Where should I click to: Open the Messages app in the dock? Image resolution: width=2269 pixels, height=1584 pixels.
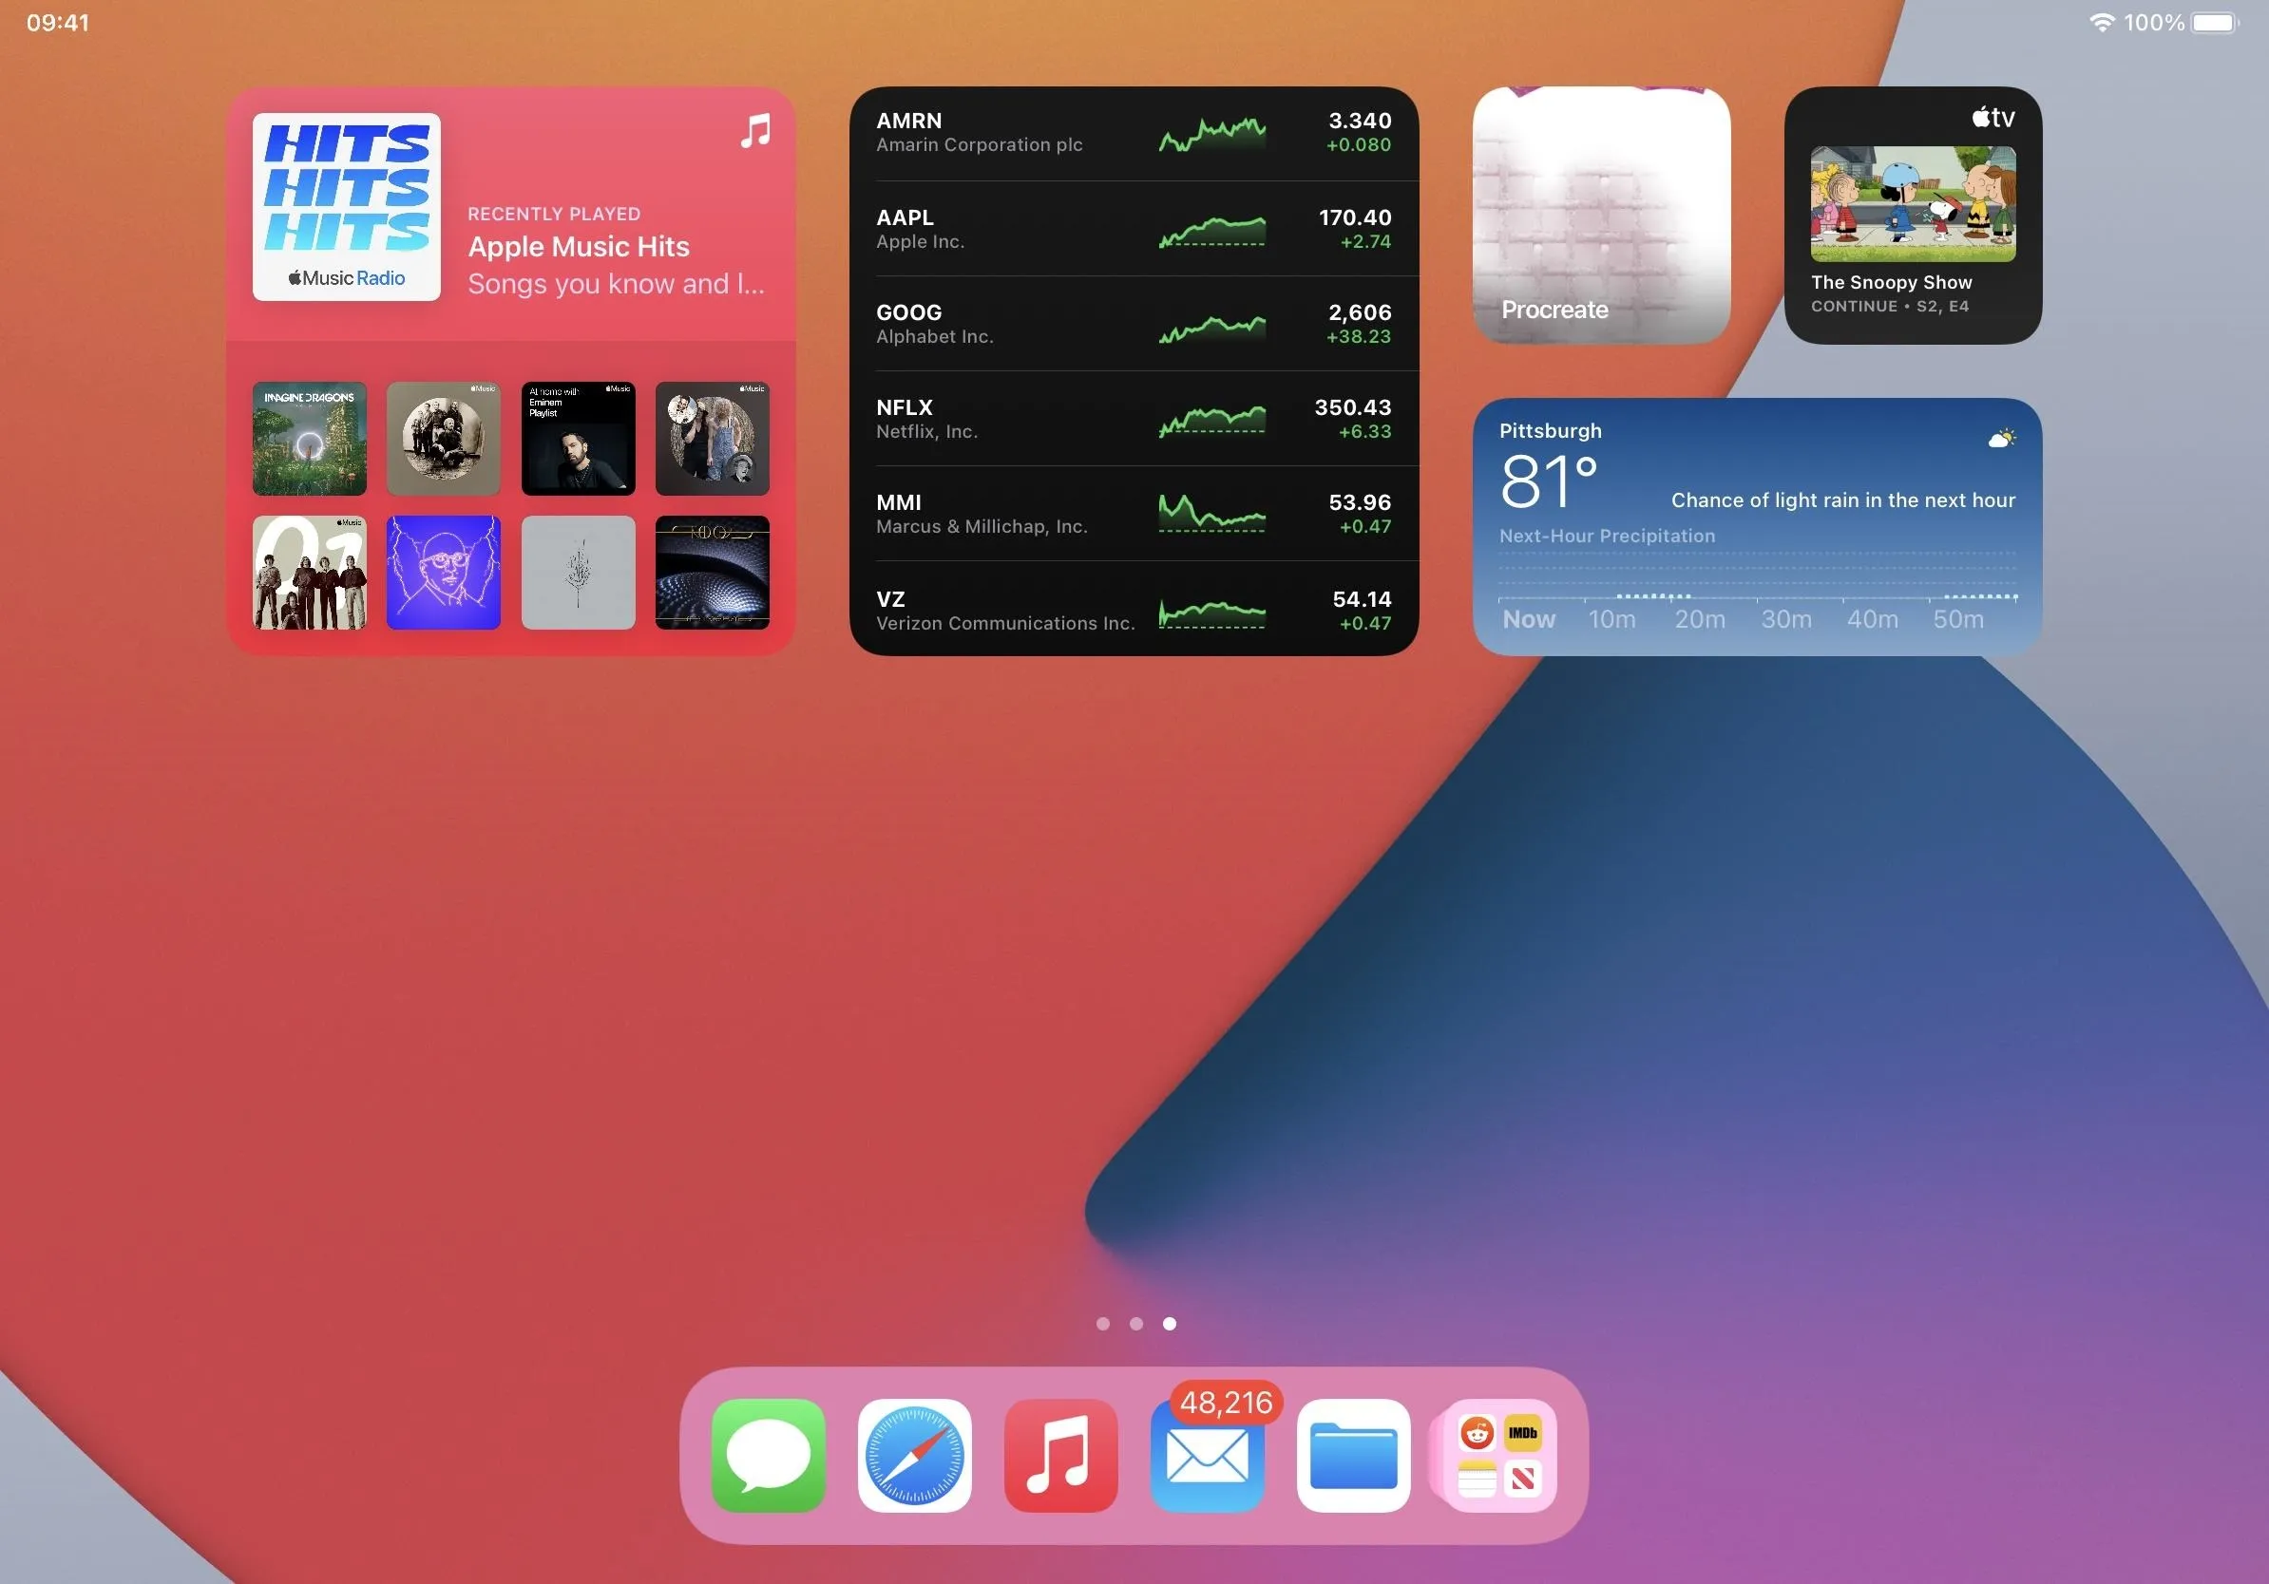(x=768, y=1455)
